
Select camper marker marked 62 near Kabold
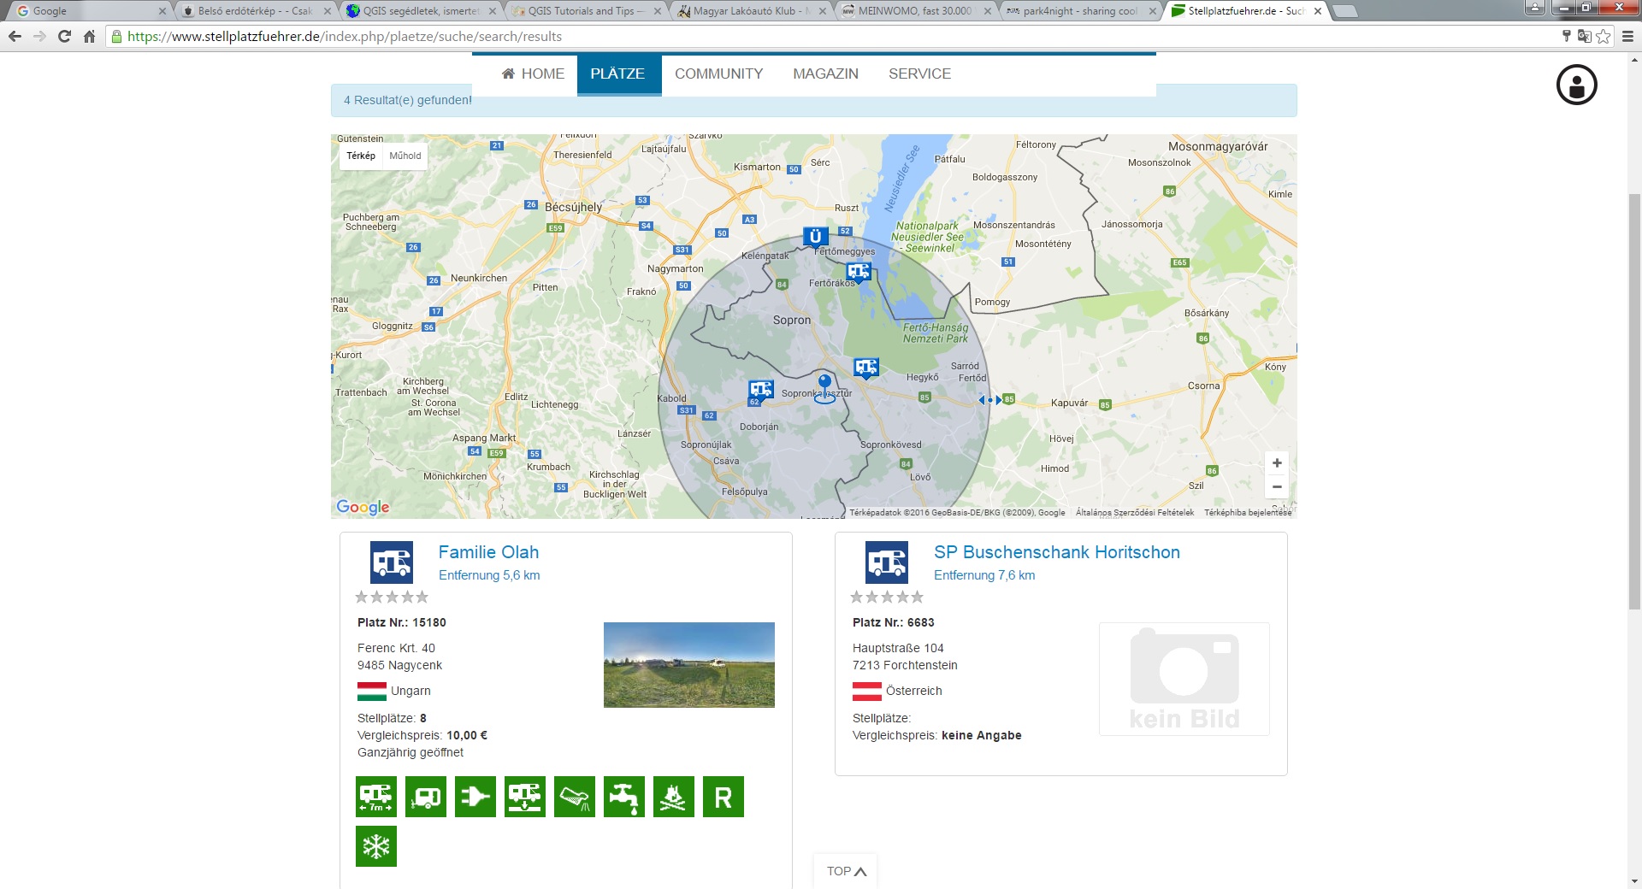pyautogui.click(x=760, y=391)
